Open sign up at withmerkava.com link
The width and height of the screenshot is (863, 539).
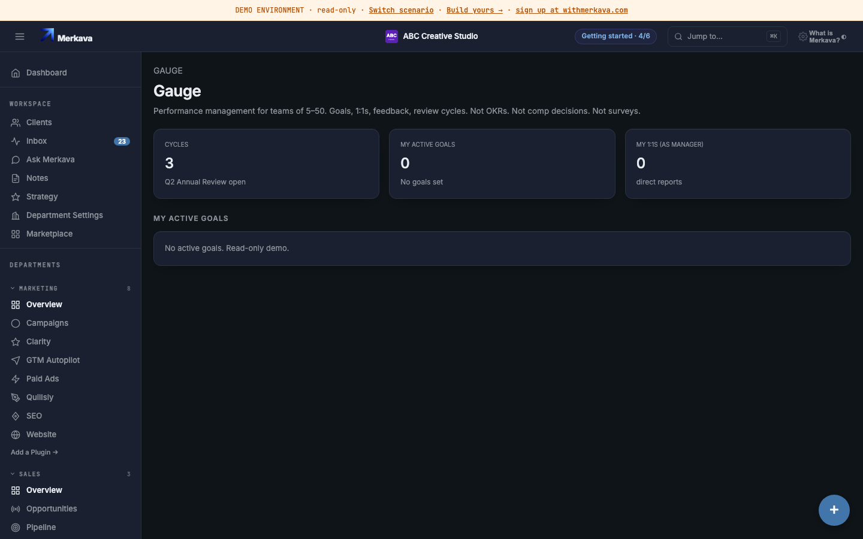[572, 10]
